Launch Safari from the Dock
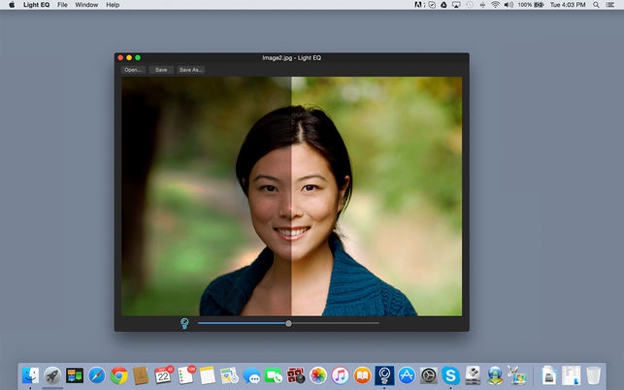 97,375
